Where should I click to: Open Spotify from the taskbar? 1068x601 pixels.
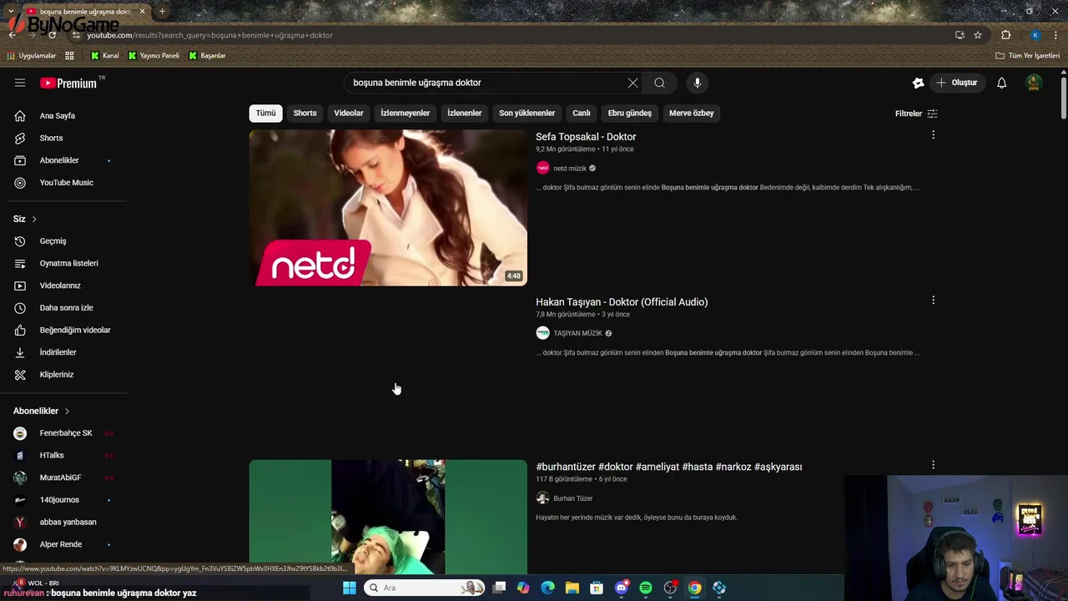646,588
